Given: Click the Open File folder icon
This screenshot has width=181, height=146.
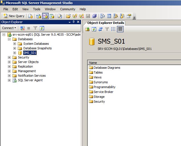Looking at the screenshot, I should 68,16.
